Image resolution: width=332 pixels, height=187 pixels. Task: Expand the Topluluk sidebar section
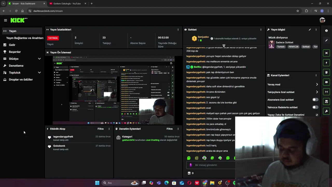[39, 73]
